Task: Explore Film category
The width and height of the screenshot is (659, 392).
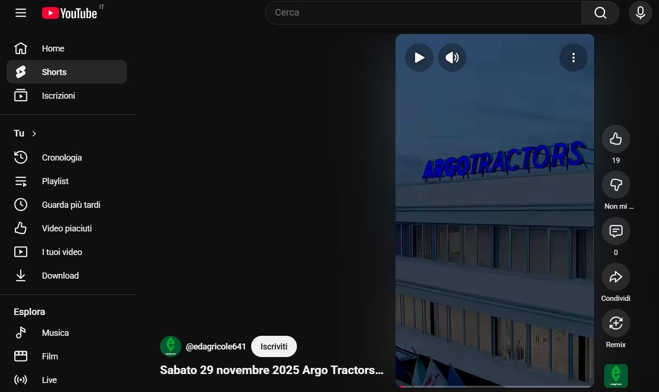Action: (67, 356)
